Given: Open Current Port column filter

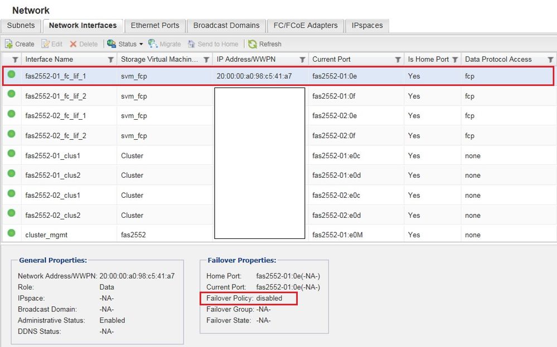Looking at the screenshot, I should click(x=398, y=60).
